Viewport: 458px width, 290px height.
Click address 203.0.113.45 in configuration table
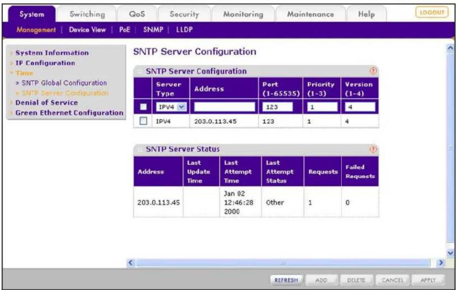pos(215,121)
